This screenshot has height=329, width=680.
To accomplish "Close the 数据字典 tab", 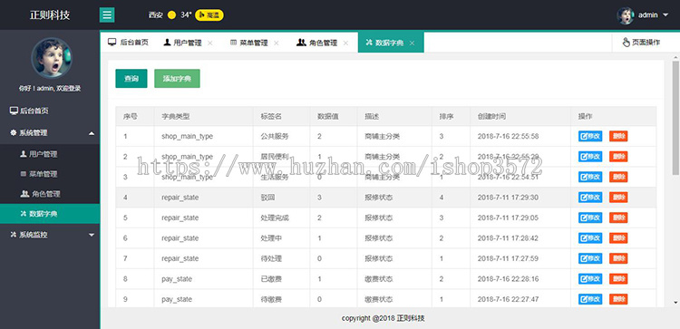I will [x=412, y=43].
